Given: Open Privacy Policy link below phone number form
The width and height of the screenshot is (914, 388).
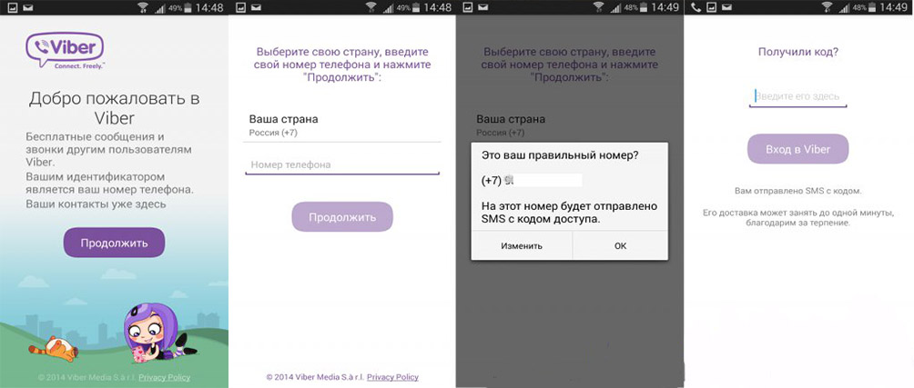Looking at the screenshot, I should (392, 376).
